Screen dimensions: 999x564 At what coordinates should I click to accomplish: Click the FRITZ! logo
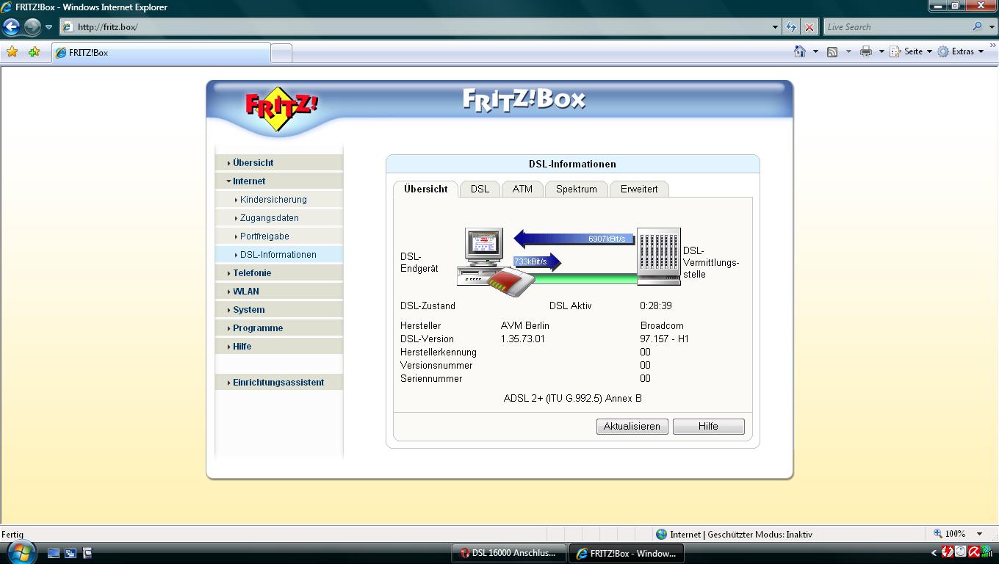click(x=281, y=108)
